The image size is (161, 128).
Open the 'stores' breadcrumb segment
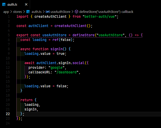click(x=17, y=12)
